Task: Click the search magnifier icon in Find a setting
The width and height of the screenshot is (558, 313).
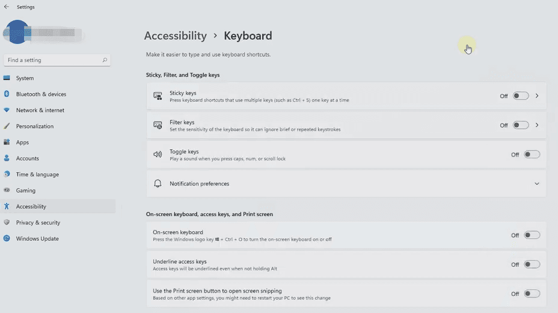Action: tap(105, 60)
